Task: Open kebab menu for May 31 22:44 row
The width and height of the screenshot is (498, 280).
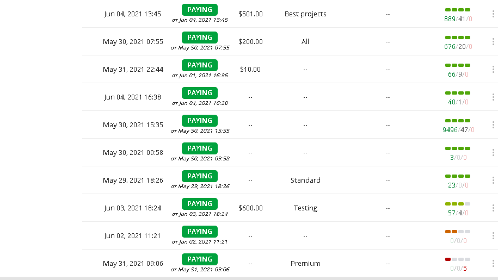Action: (x=493, y=70)
